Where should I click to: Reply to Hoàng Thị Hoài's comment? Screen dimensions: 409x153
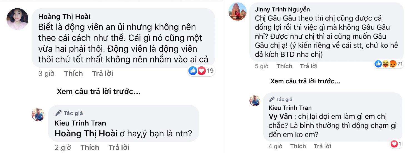click(103, 74)
